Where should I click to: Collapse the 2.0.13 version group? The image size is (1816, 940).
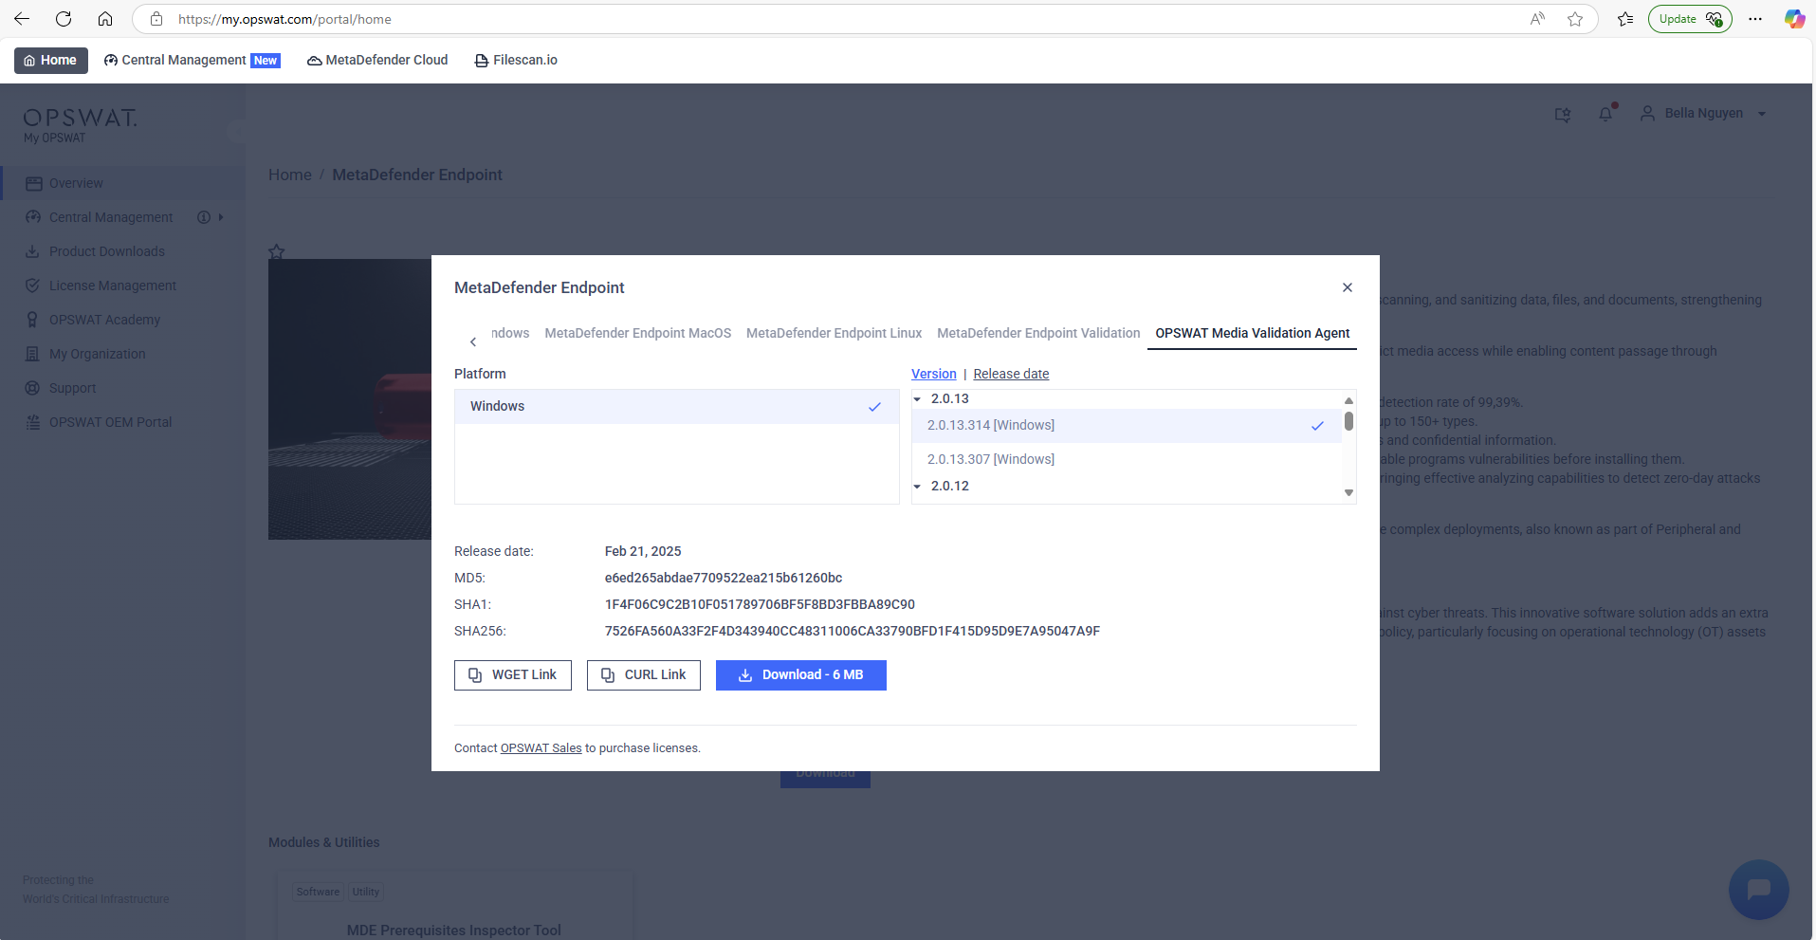(x=917, y=399)
